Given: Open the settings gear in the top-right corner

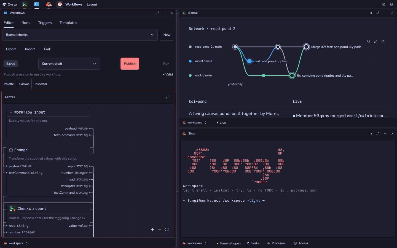Looking at the screenshot, I should tap(391, 4).
